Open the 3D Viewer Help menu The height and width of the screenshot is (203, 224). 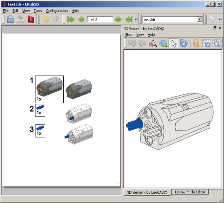coord(151,35)
